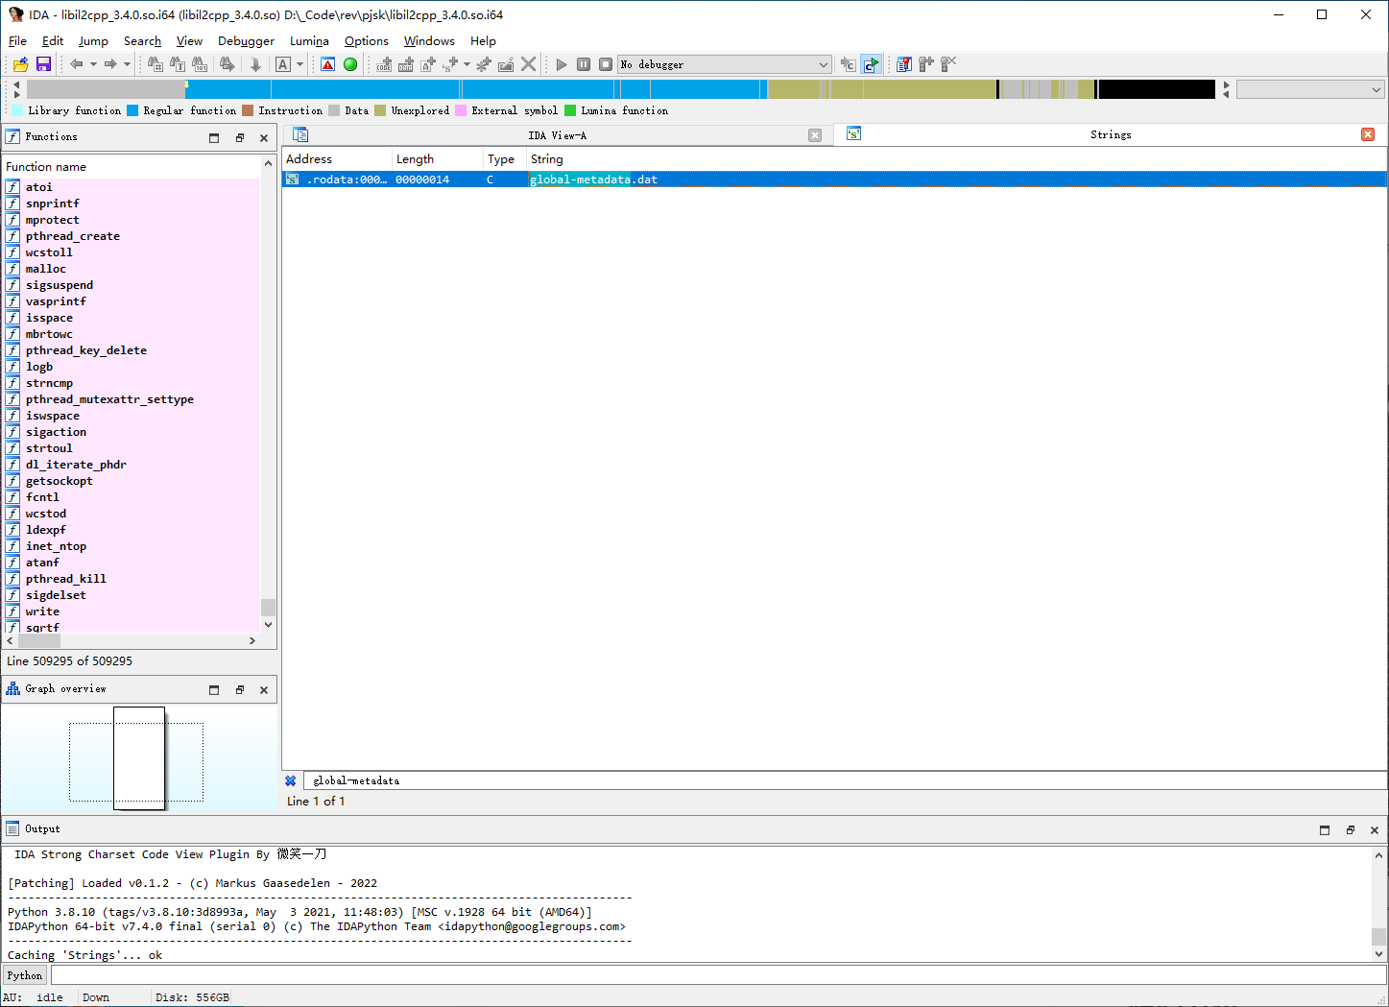Viewport: 1389px width, 1007px height.
Task: Pause the process via the toolbar
Action: [x=583, y=64]
